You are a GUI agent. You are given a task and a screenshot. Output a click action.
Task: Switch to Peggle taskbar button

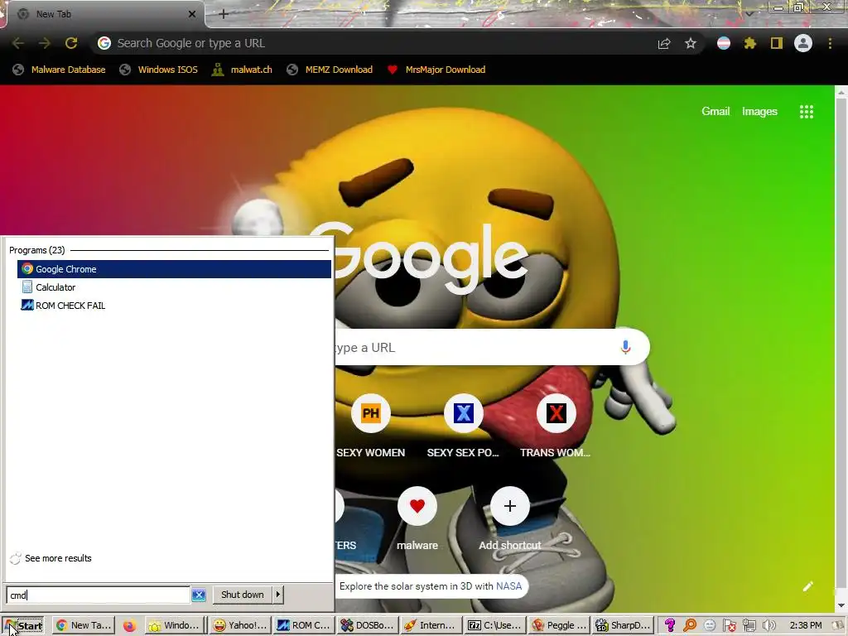tap(559, 626)
